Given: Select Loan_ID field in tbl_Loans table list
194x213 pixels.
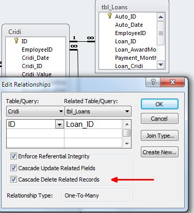Looking at the screenshot, I should 125,41.
